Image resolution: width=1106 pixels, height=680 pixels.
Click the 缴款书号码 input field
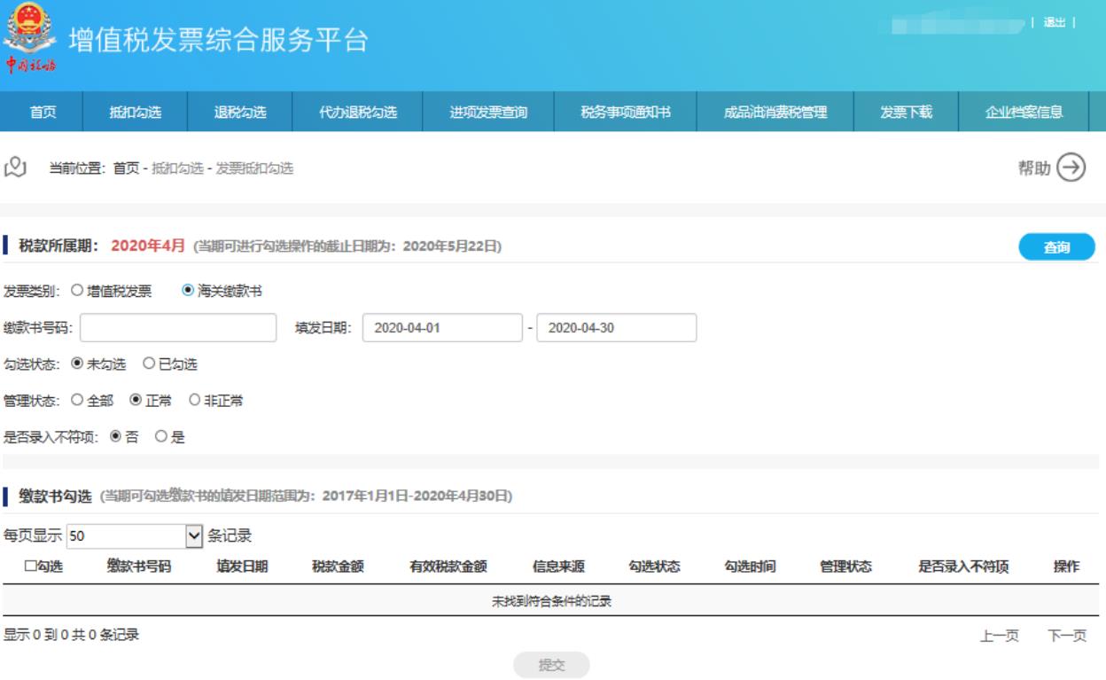click(178, 328)
